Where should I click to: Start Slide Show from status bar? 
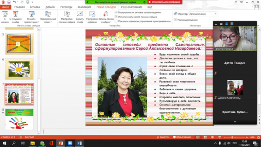(x=220, y=137)
